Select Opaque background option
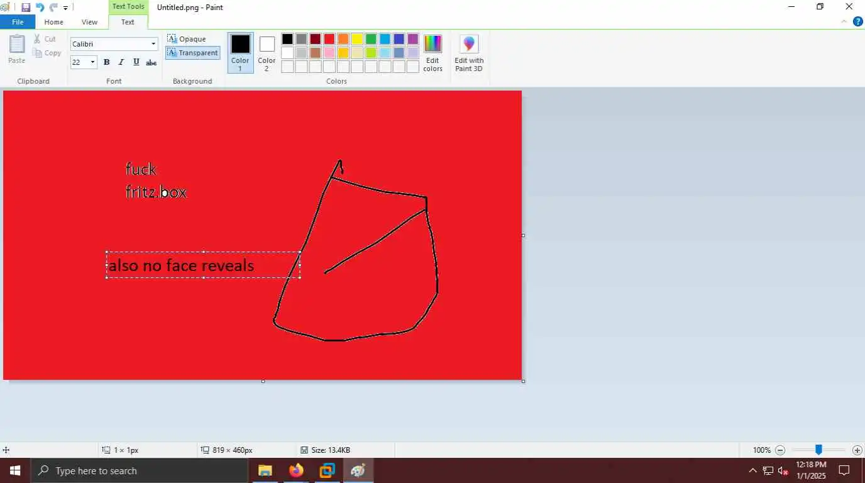 coord(187,39)
